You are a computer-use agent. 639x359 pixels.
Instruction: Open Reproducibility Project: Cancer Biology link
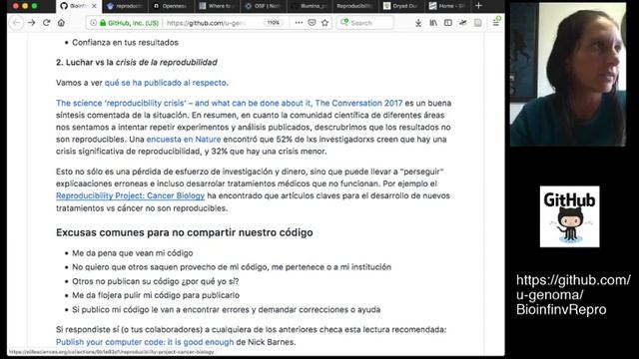(131, 195)
